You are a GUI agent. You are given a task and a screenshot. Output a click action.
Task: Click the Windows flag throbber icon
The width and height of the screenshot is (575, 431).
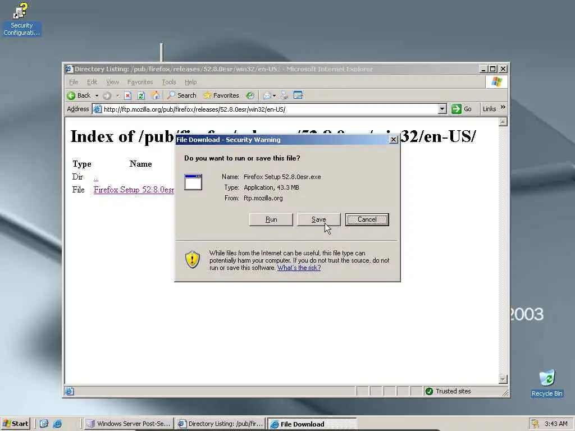(x=497, y=82)
